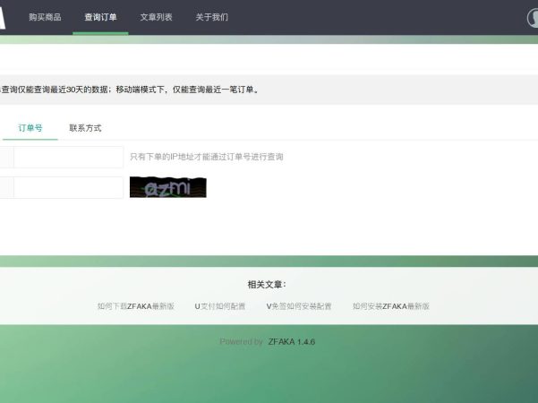Select the 查询订单 navigation item
538x403 pixels.
click(x=100, y=17)
